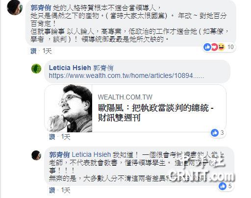Screen dimensions: 251x198
Task: Click 郭青侑 author name on top comment
Action: point(41,7)
